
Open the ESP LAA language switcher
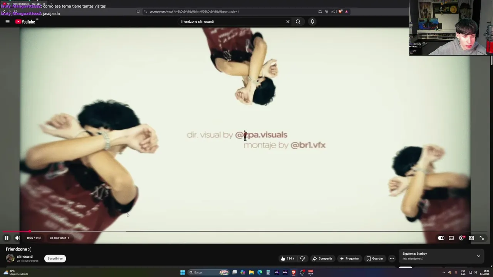point(463,272)
